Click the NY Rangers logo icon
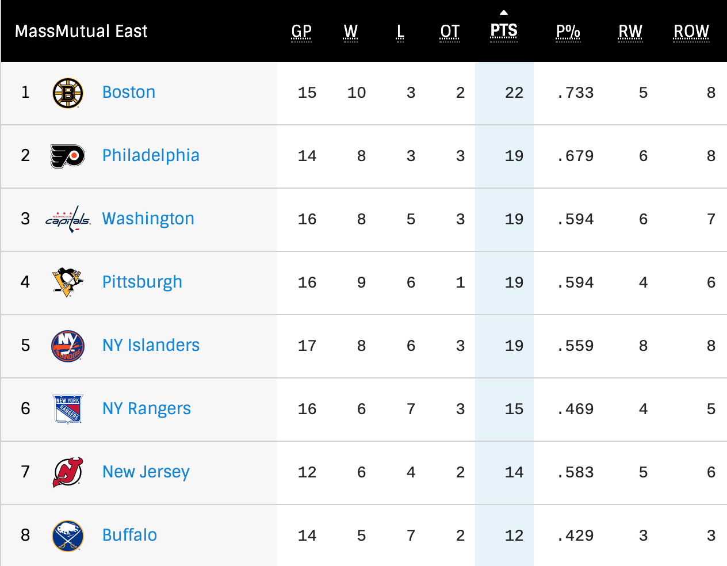Viewport: 727px width, 566px height. (x=68, y=409)
